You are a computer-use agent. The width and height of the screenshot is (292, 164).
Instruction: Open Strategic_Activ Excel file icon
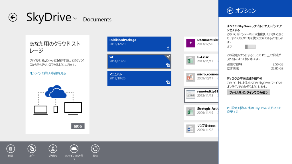pos(190,112)
